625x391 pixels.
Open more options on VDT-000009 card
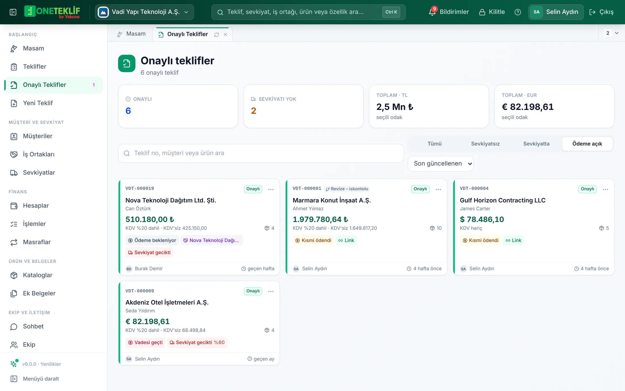pos(271,291)
